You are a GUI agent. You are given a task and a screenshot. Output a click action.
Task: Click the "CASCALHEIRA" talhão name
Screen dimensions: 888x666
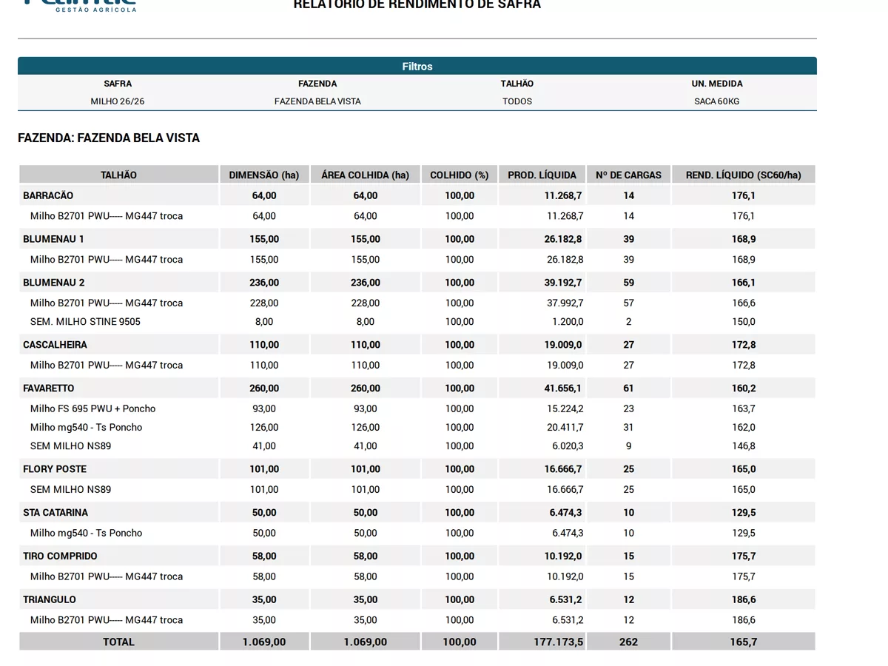click(x=55, y=345)
